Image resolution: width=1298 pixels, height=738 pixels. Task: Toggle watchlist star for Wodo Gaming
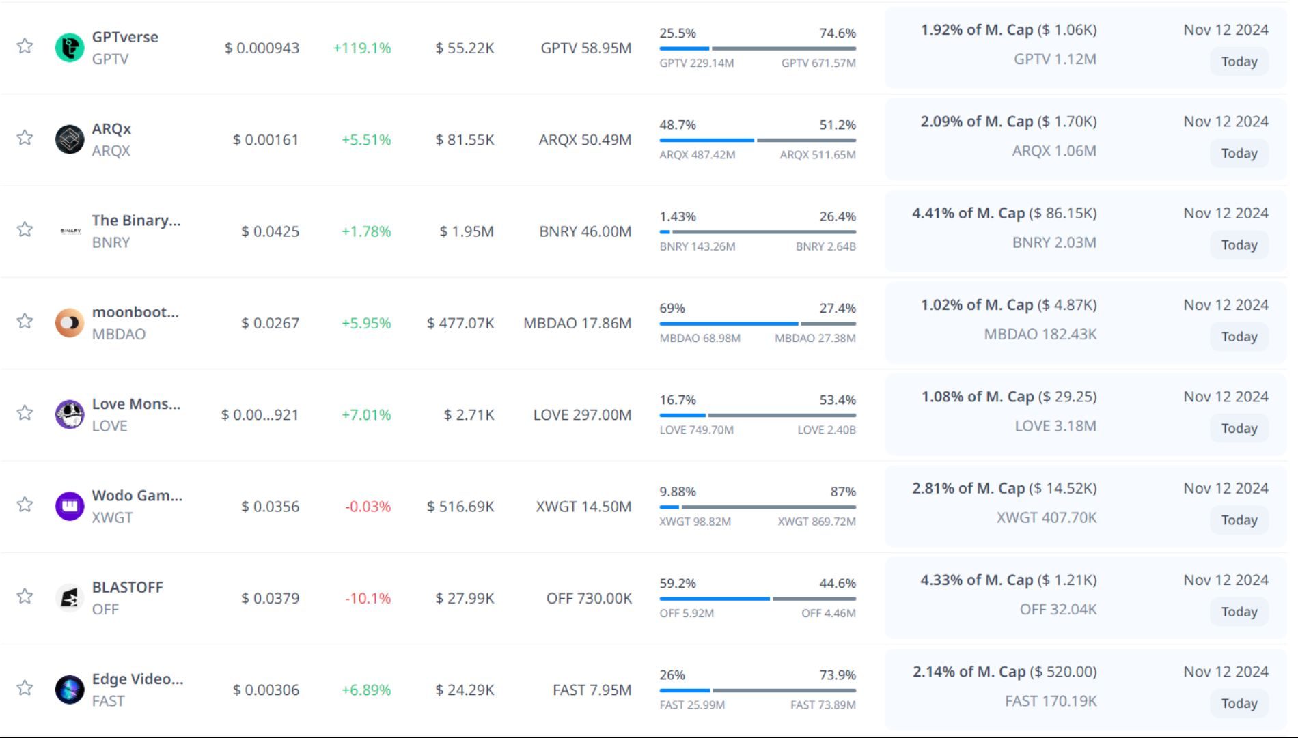coord(25,505)
